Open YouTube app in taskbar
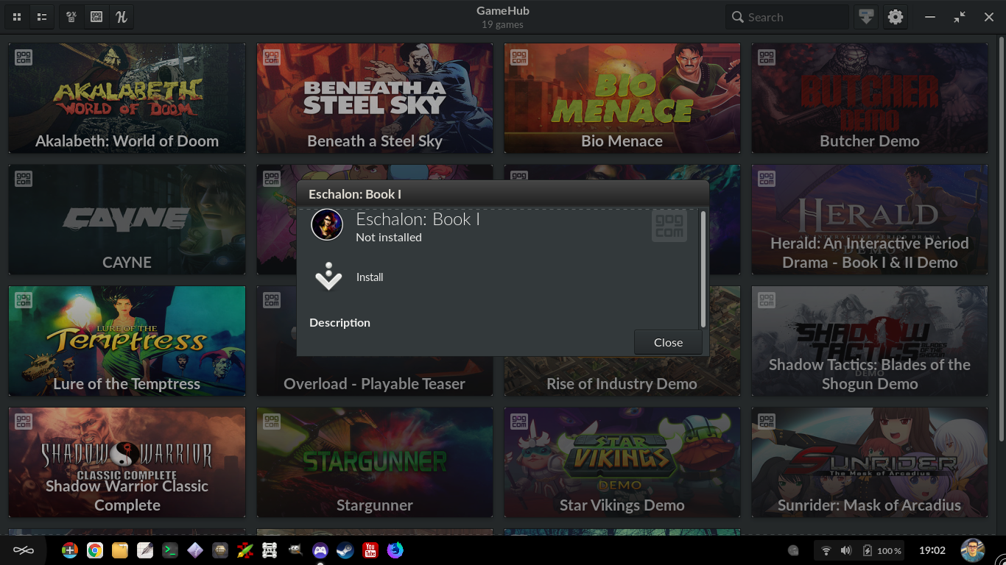 point(370,550)
